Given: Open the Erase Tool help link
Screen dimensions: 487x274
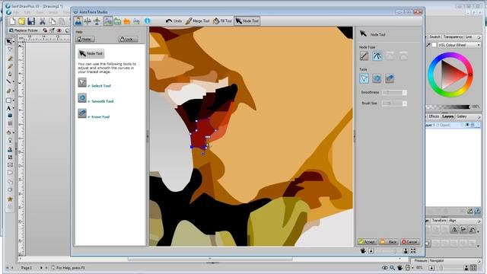Looking at the screenshot, I should point(100,116).
